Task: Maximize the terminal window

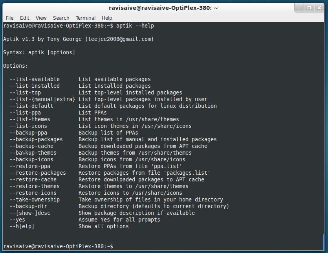Action: (x=310, y=7)
